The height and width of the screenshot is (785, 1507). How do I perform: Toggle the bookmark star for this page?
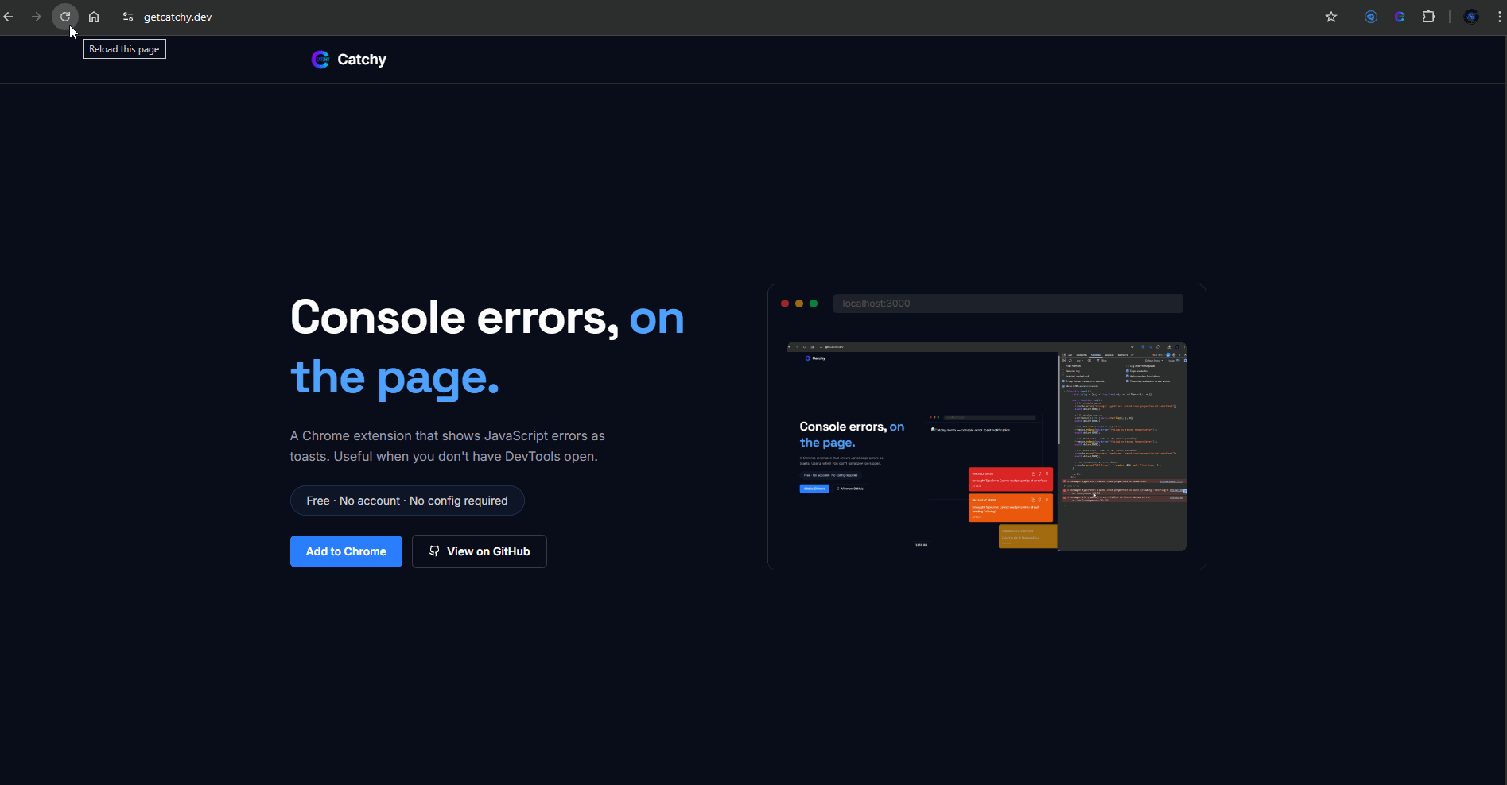pyautogui.click(x=1332, y=16)
